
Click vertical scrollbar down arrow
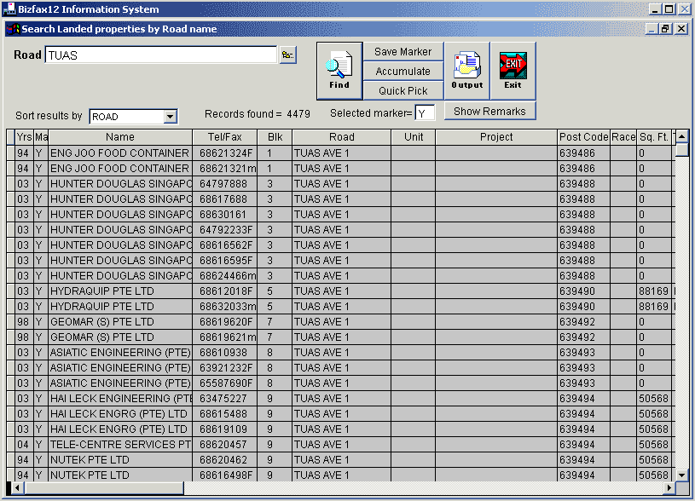pyautogui.click(x=681, y=475)
